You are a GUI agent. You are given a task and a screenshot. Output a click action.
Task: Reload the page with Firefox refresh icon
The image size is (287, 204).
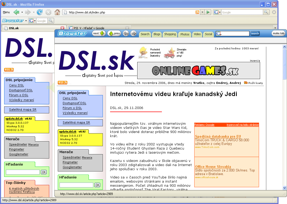(40, 12)
